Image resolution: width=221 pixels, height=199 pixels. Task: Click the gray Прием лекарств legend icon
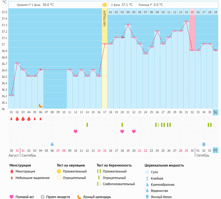click(43, 197)
